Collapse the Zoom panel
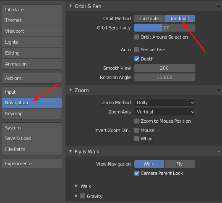222x203 pixels. click(71, 90)
